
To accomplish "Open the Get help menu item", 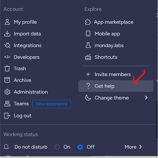I will (x=116, y=86).
